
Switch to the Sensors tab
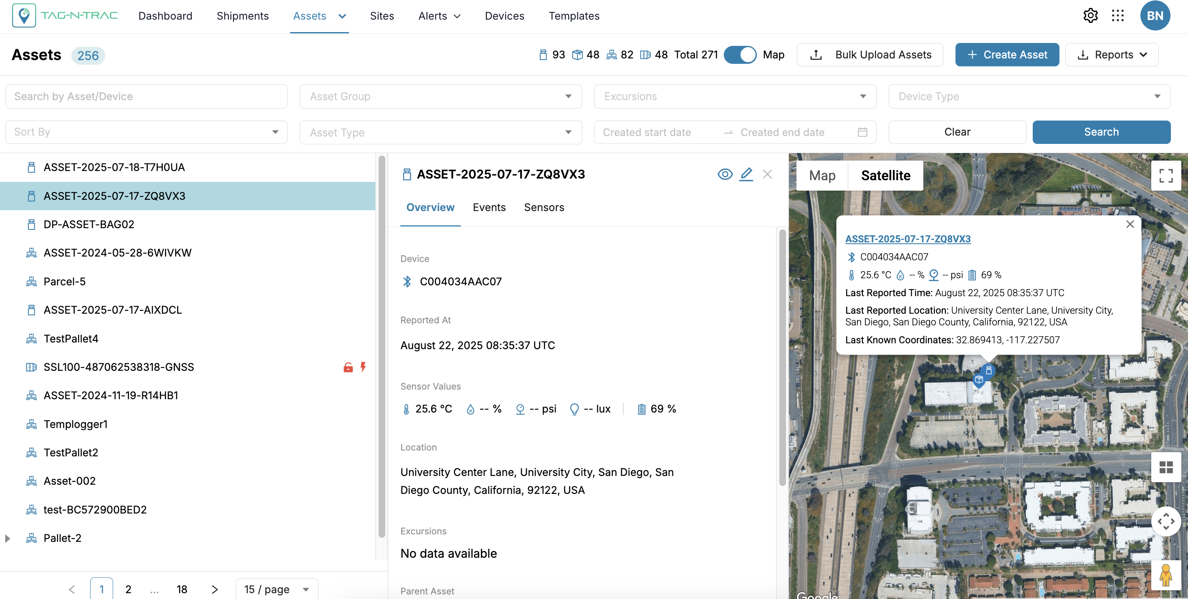(544, 207)
